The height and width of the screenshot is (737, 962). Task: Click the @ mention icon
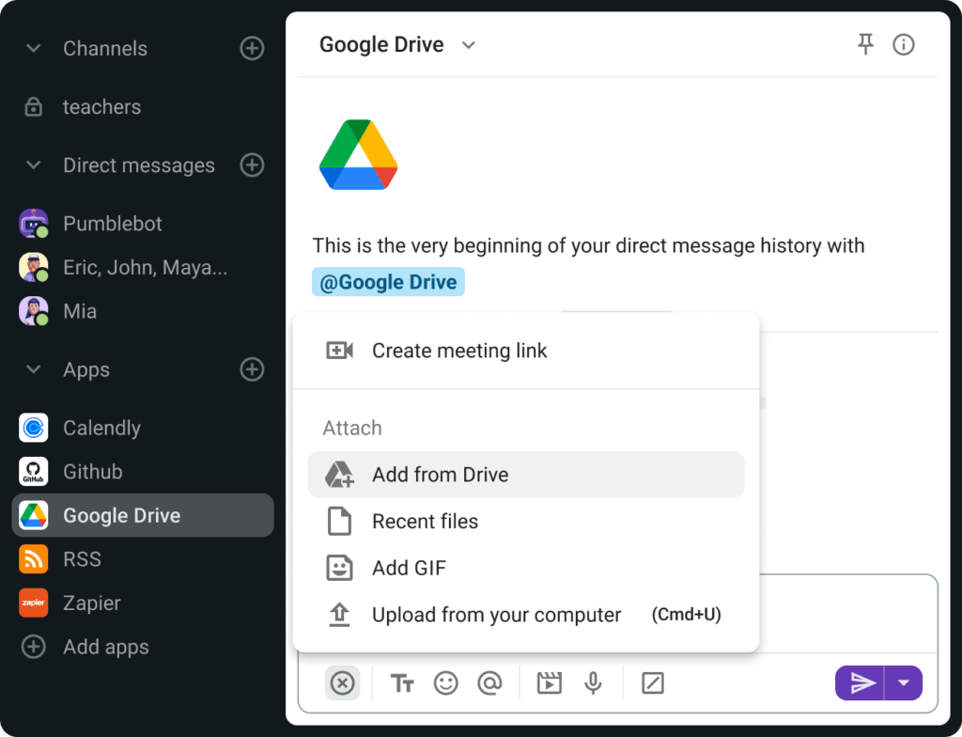[489, 683]
